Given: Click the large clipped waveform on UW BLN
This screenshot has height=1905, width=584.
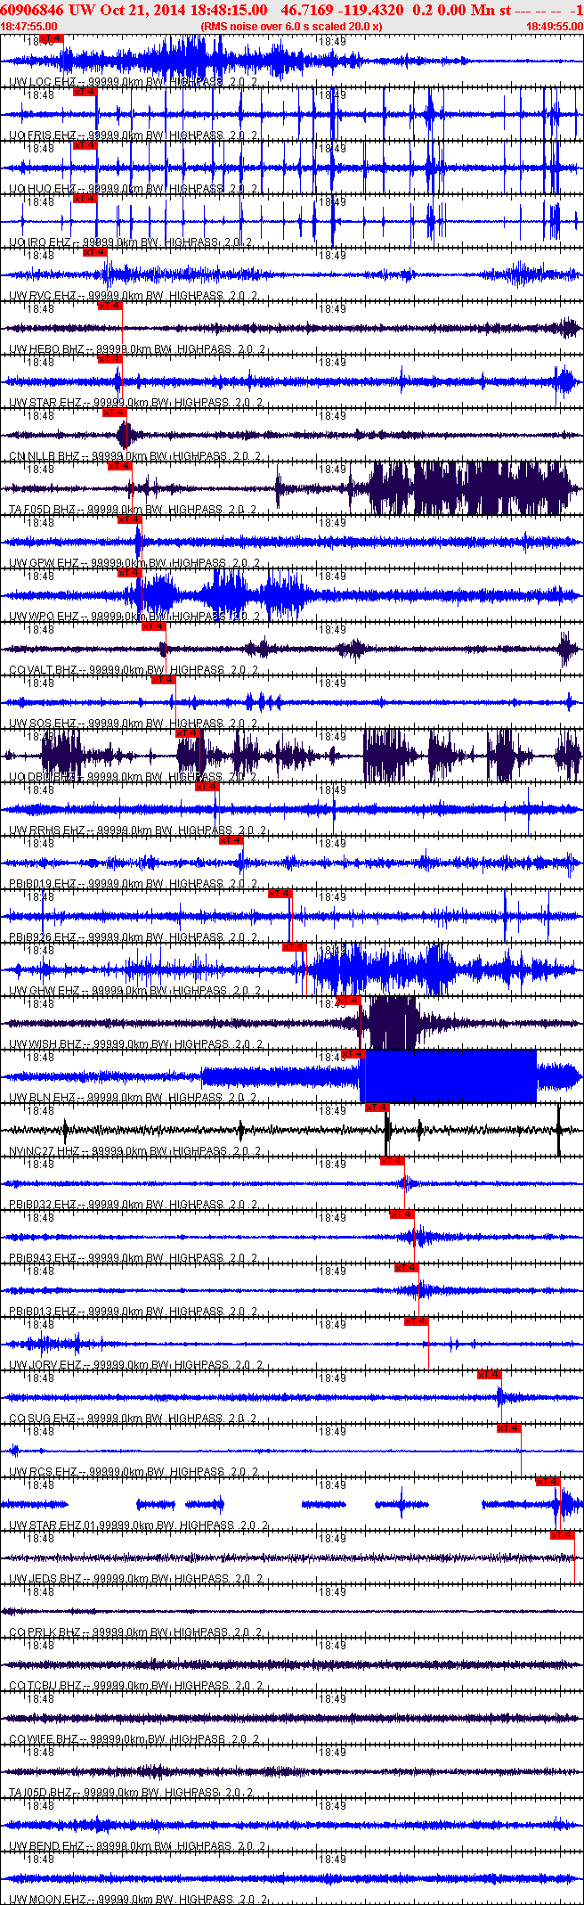Looking at the screenshot, I should coord(450,1076).
